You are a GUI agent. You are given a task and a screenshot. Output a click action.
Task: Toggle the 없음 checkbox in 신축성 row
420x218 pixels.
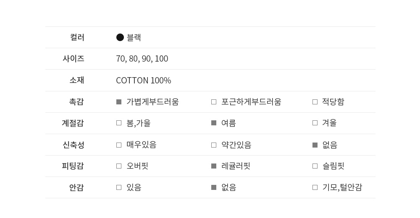click(315, 145)
